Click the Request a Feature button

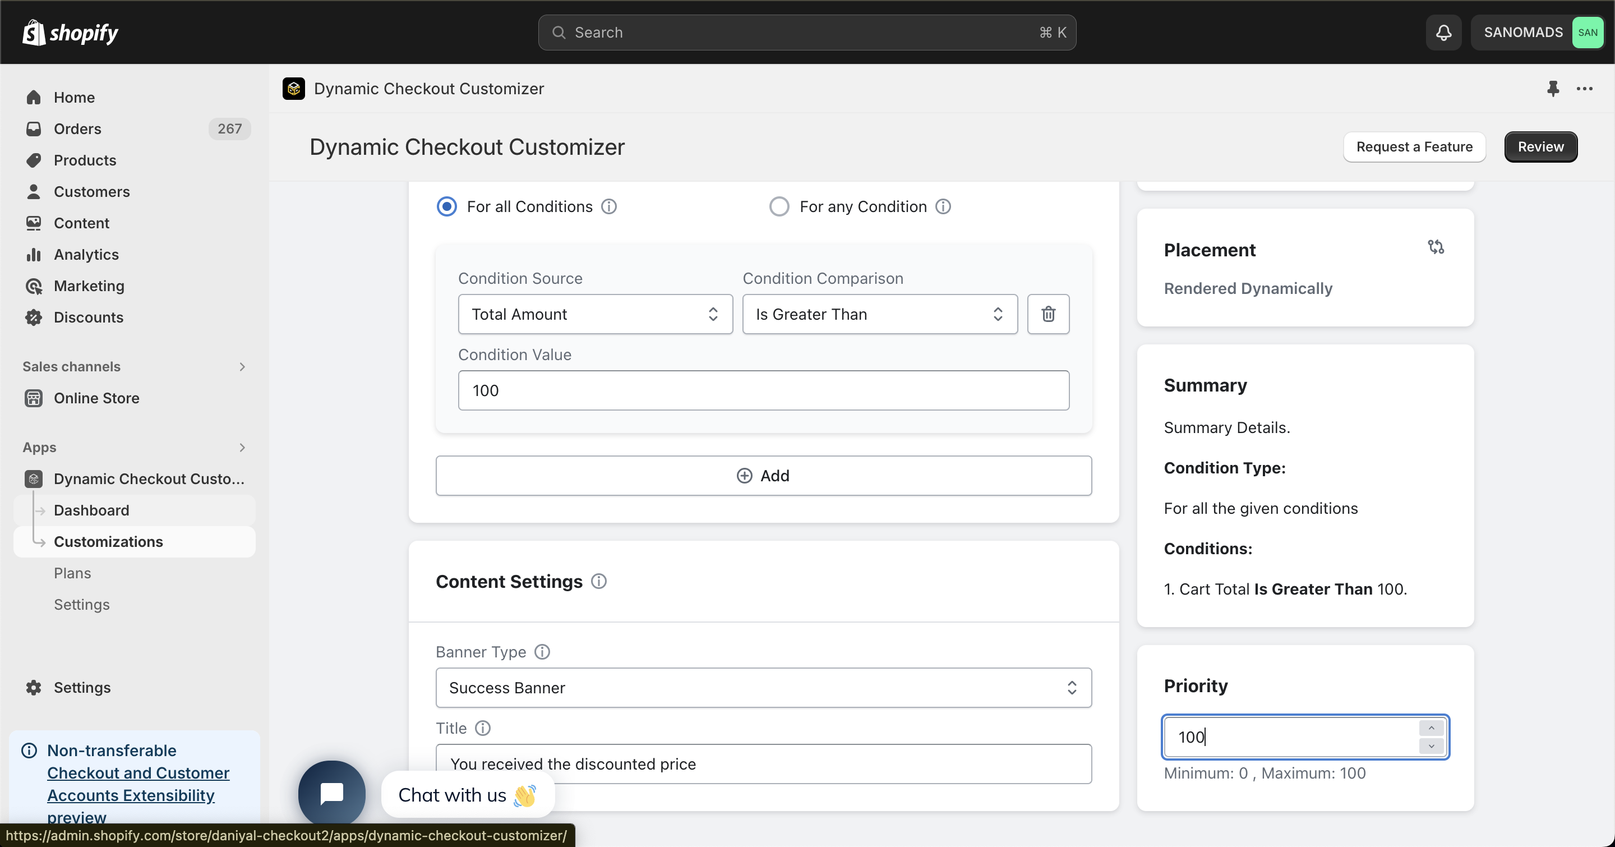[x=1414, y=147]
